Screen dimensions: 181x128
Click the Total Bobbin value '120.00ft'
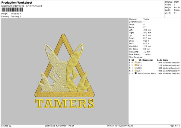[147, 55]
